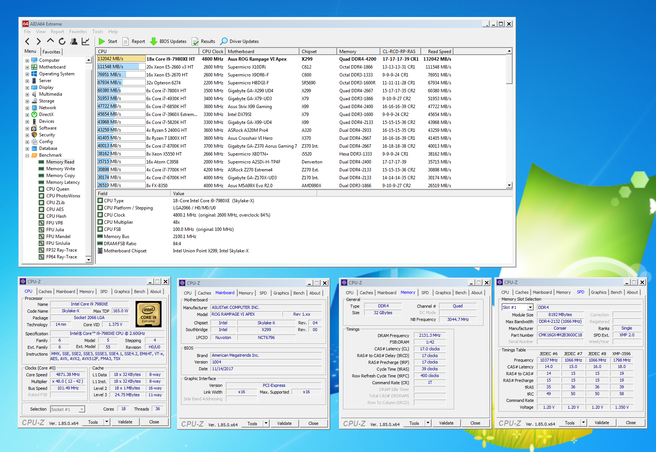Switch to Favorites tab in AIDA64 sidebar
Image resolution: width=656 pixels, height=452 pixels.
(x=51, y=52)
